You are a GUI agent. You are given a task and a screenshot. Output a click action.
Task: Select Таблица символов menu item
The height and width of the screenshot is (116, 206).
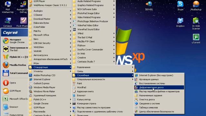pyautogui.click(x=159, y=107)
